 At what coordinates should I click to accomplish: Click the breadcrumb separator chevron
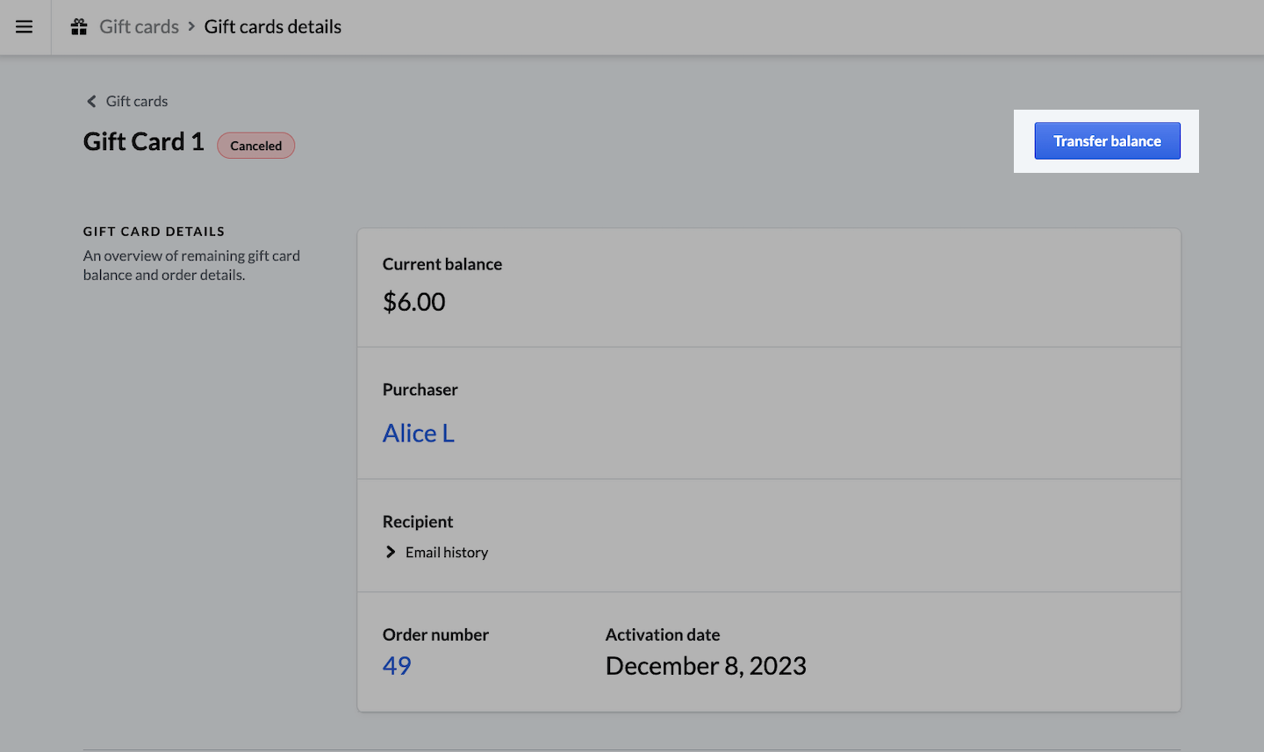pyautogui.click(x=191, y=27)
